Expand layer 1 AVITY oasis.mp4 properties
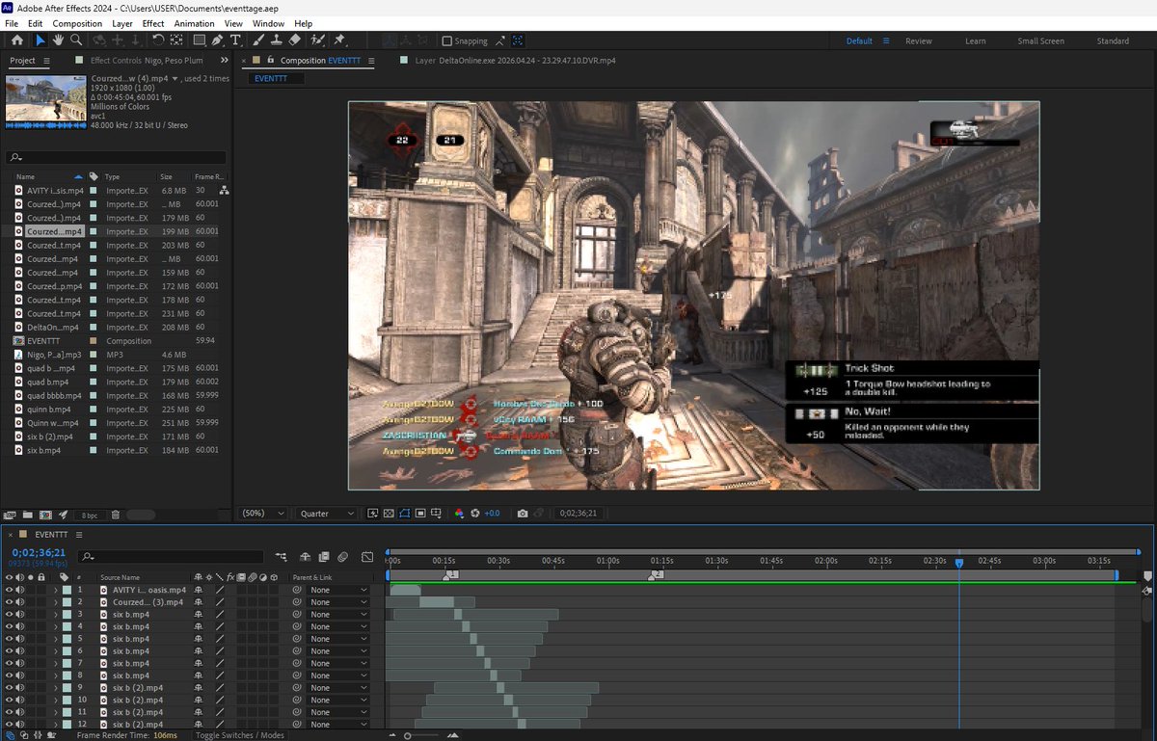The height and width of the screenshot is (741, 1157). [x=56, y=590]
